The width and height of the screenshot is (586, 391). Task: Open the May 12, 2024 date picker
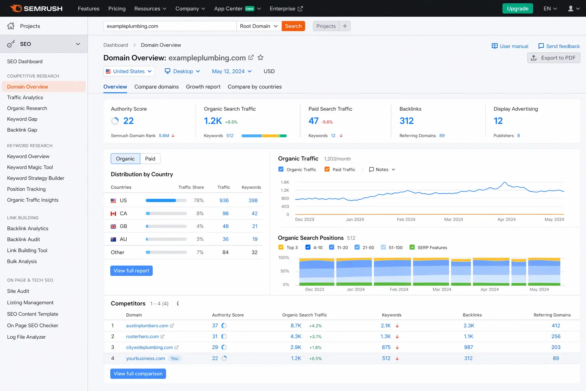click(232, 71)
